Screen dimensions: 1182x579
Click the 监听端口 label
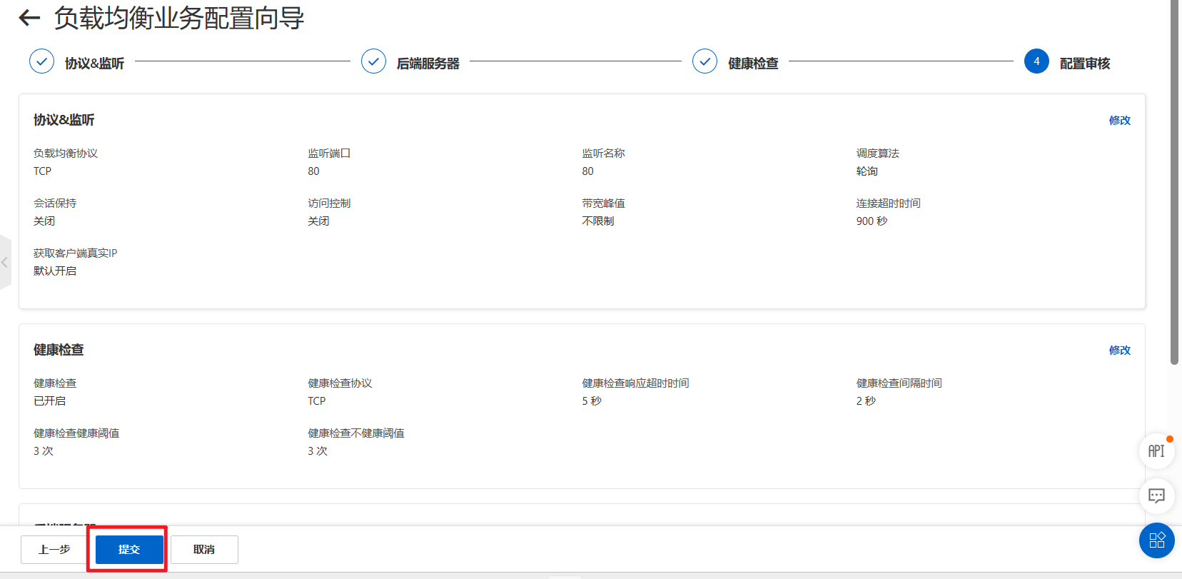(329, 153)
